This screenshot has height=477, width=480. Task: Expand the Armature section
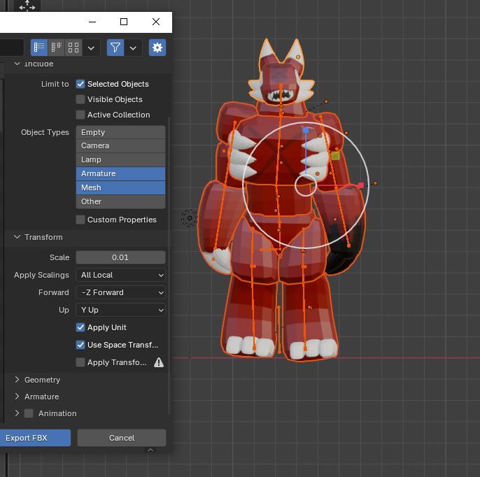[x=17, y=397]
